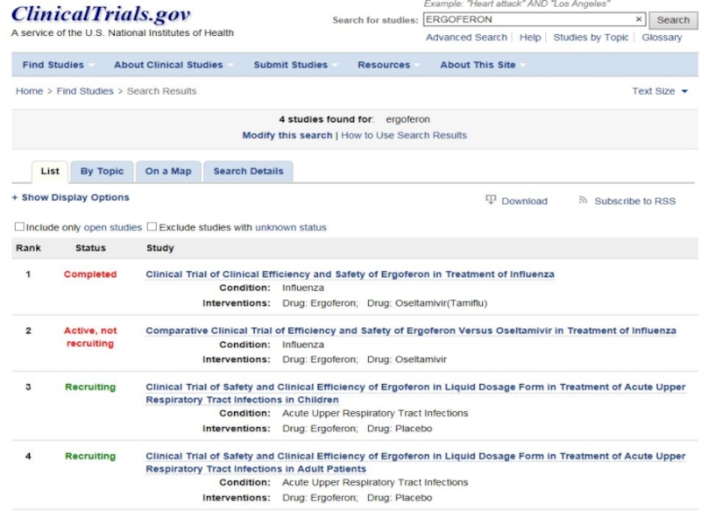The width and height of the screenshot is (701, 526).
Task: Click the Rank column header
Action: pos(28,248)
